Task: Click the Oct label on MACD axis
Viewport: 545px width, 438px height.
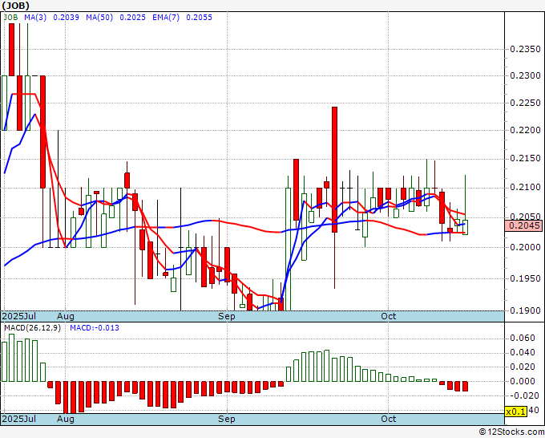Action: point(388,419)
